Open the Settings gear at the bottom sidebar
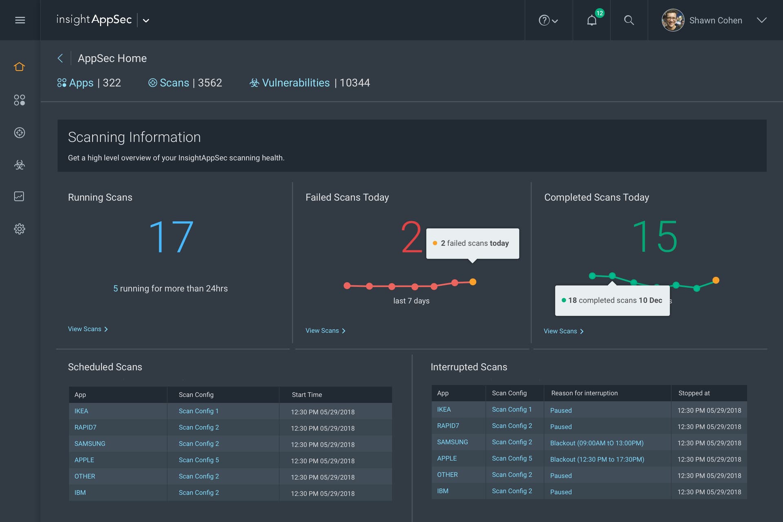 point(19,229)
